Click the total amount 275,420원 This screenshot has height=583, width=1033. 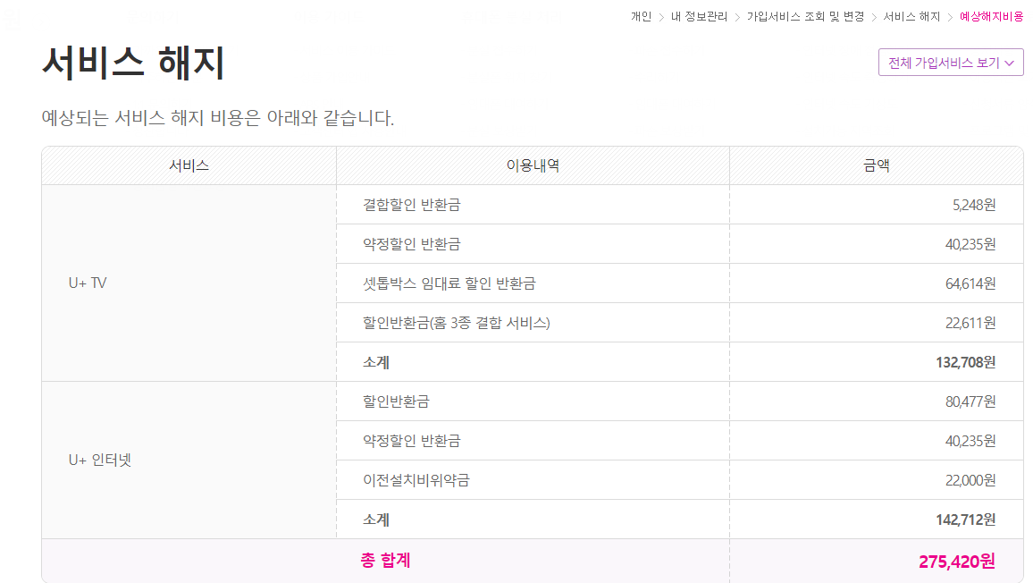956,562
